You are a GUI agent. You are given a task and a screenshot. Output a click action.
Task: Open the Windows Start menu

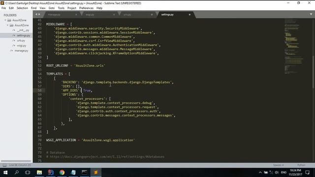point(5,173)
